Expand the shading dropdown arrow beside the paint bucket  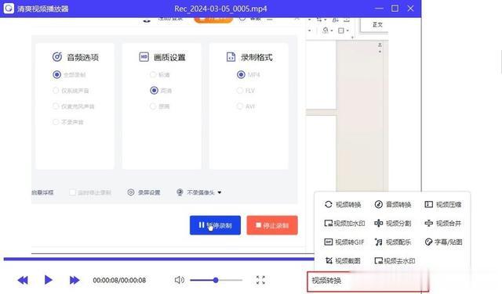coord(332,30)
